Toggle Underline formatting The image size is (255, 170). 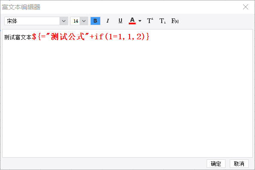120,21
